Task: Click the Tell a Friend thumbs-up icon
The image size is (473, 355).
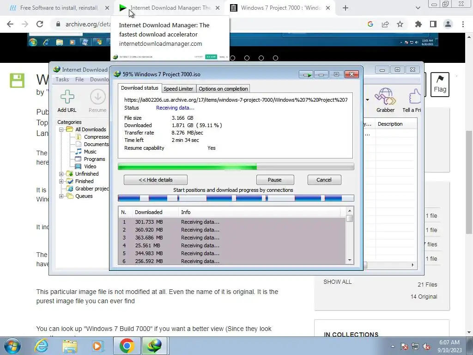Action: 415,97
